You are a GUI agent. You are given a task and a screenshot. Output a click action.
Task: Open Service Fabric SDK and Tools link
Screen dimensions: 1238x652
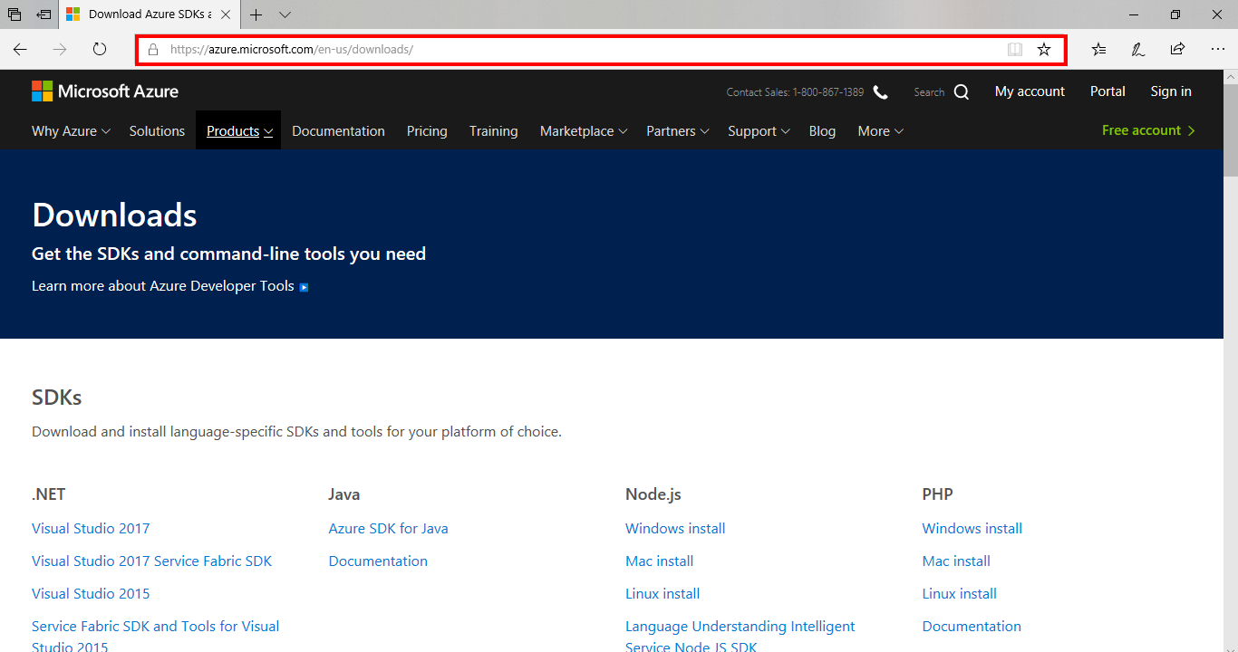[155, 637]
